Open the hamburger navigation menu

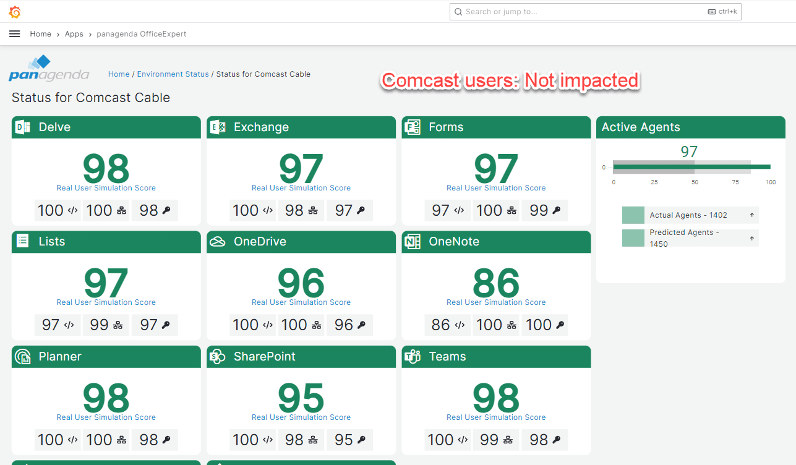tap(15, 34)
